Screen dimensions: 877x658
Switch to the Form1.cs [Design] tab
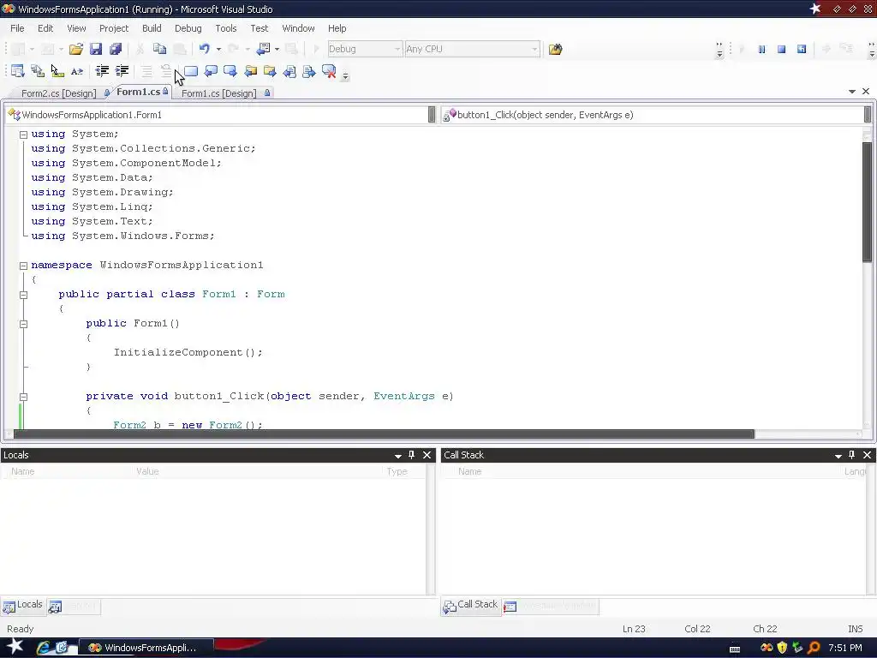click(218, 93)
